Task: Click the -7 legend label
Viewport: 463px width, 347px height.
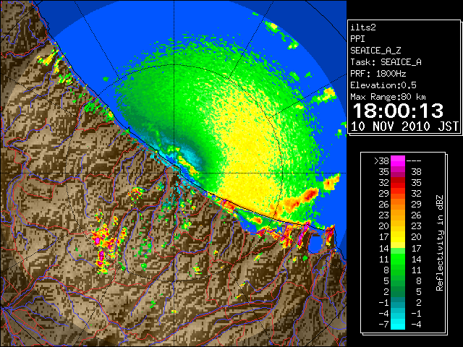Action: [383, 325]
